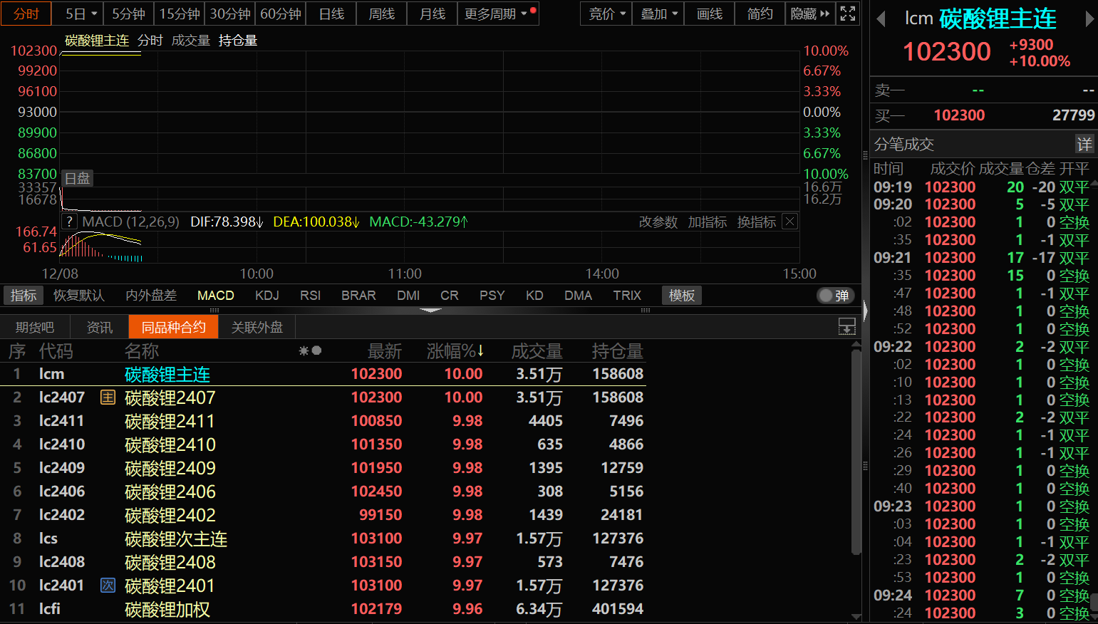Select the 碳酸锂次主连 row
The image size is (1098, 624).
[x=324, y=539]
